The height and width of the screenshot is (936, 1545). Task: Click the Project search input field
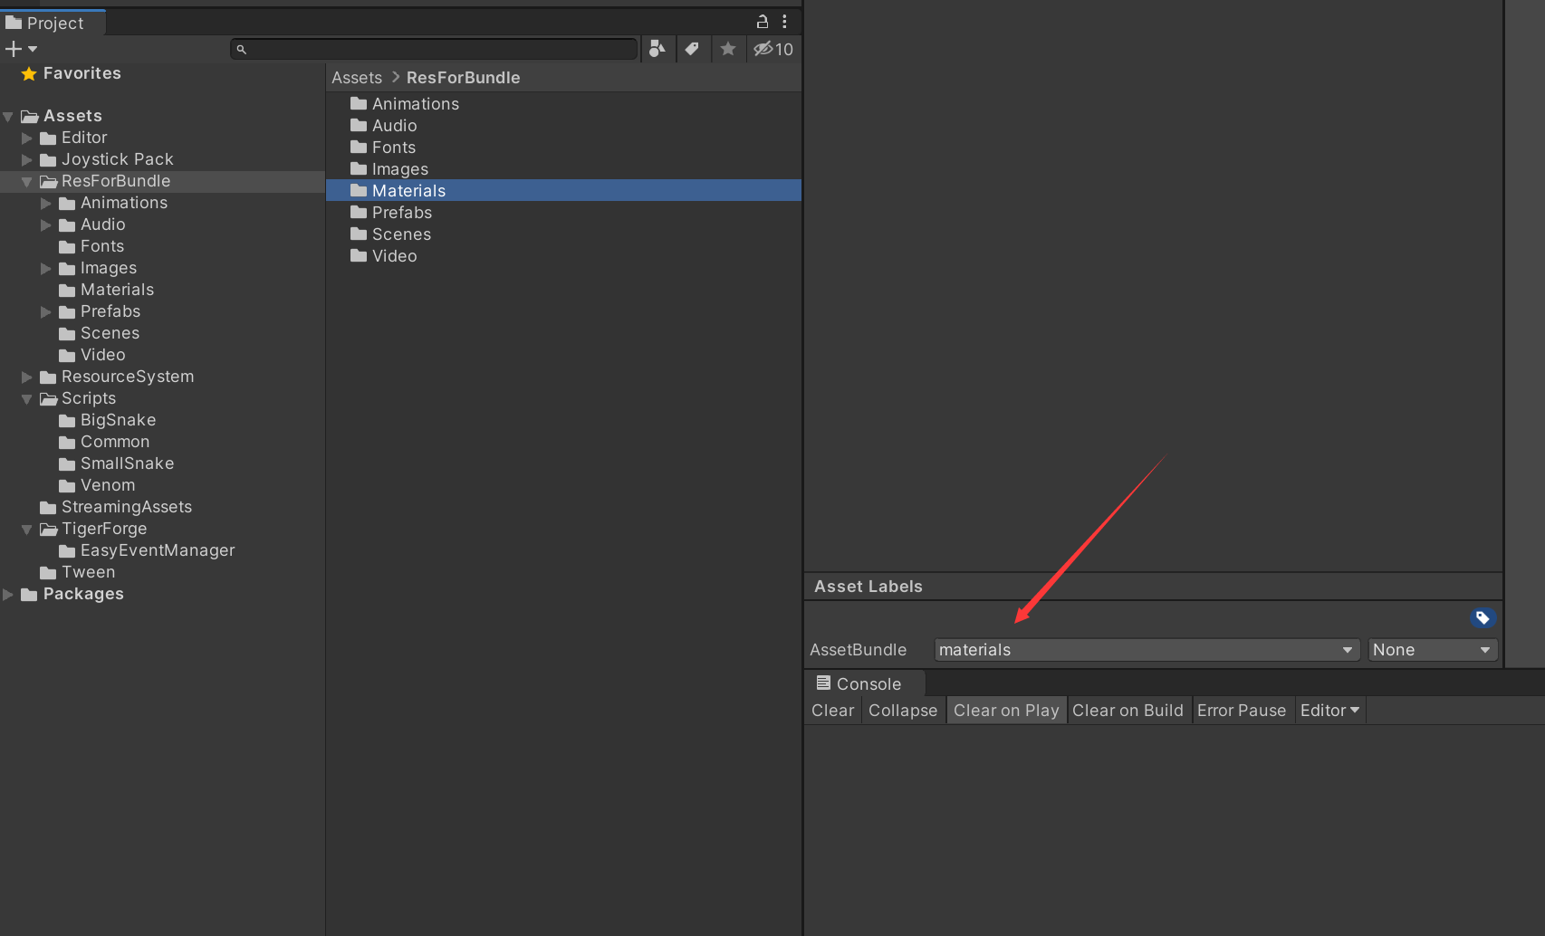(x=435, y=49)
